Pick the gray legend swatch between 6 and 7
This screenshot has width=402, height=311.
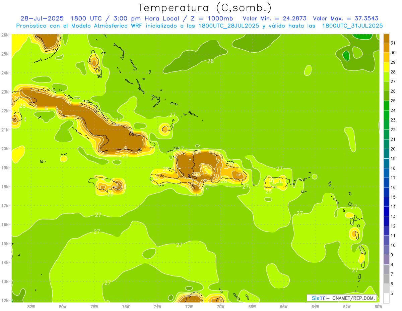[x=386, y=279]
